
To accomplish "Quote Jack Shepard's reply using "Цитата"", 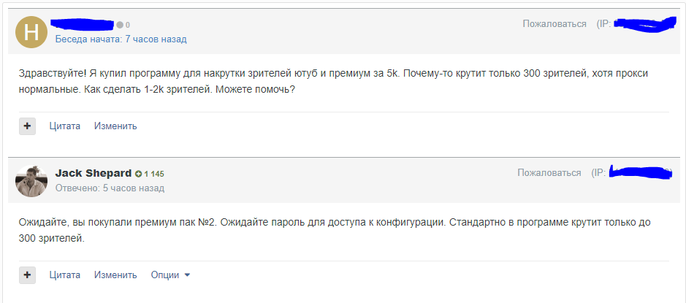I will [x=65, y=275].
